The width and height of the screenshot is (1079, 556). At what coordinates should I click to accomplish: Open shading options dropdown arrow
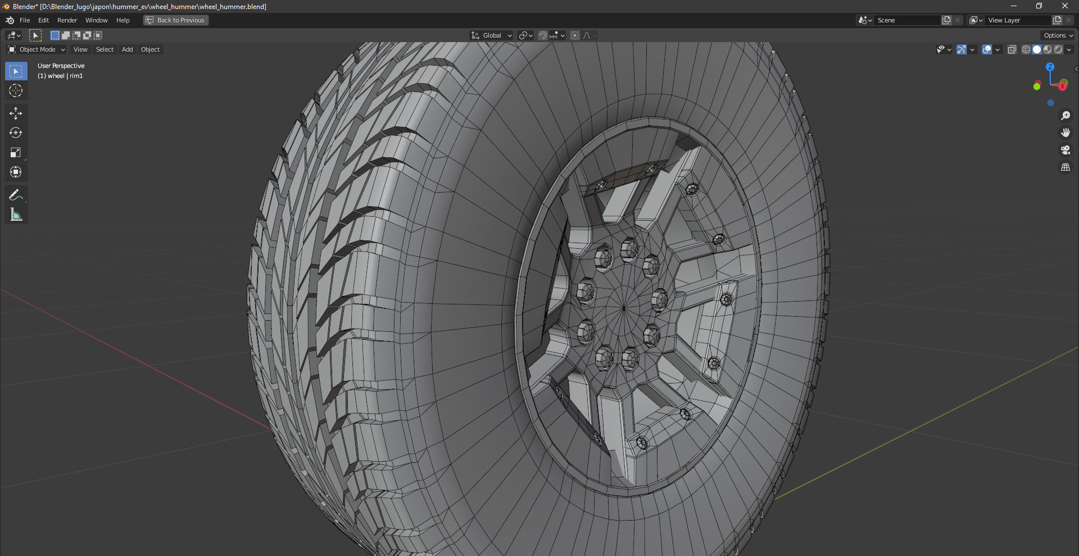(1069, 49)
